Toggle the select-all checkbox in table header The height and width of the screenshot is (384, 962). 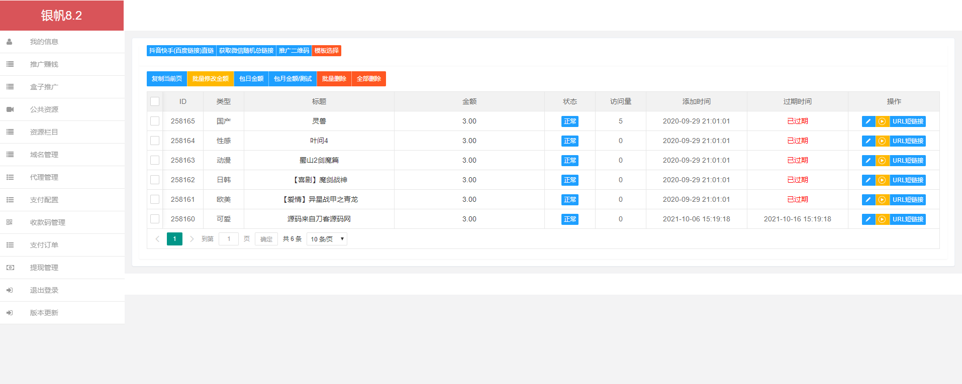155,101
